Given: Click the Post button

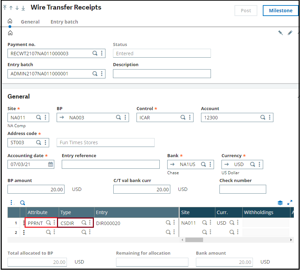Looking at the screenshot, I should pyautogui.click(x=246, y=11).
